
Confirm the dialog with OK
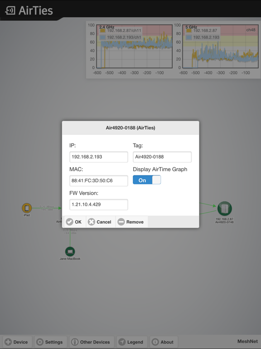tap(74, 222)
